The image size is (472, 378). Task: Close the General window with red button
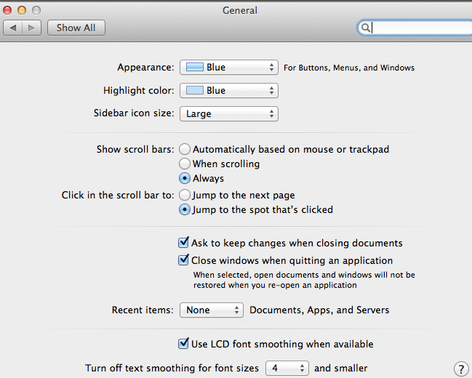point(7,10)
